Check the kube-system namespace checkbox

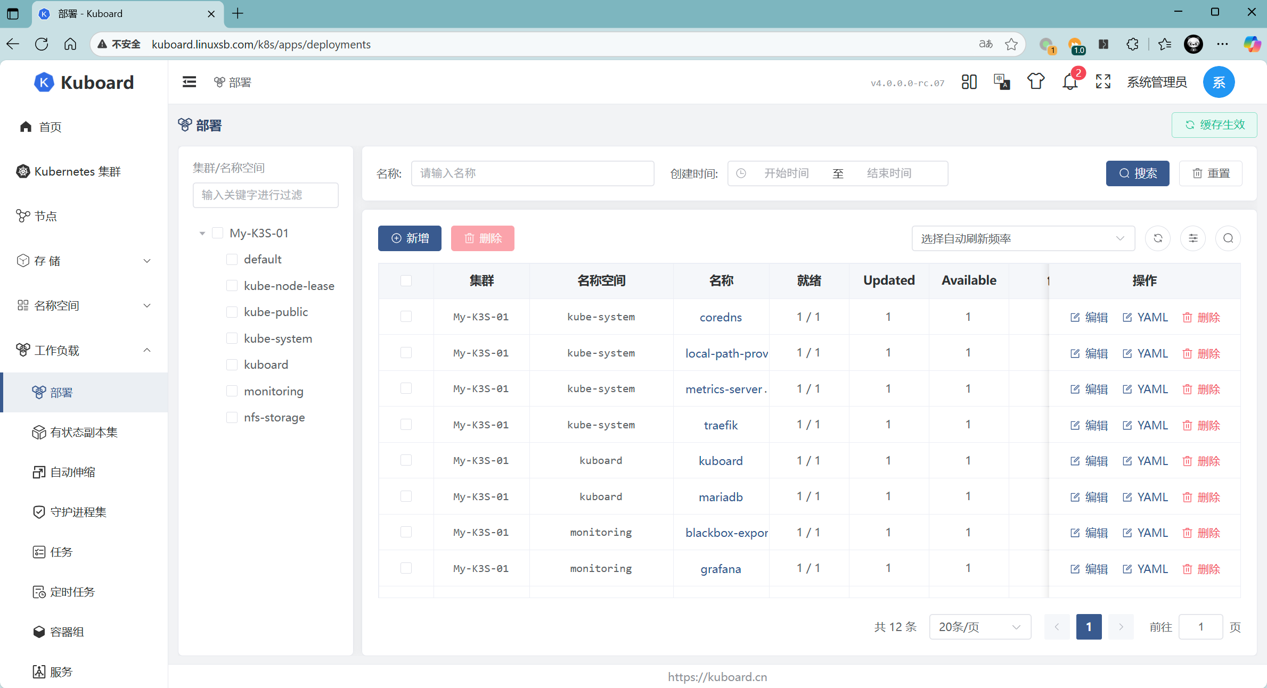(x=232, y=338)
